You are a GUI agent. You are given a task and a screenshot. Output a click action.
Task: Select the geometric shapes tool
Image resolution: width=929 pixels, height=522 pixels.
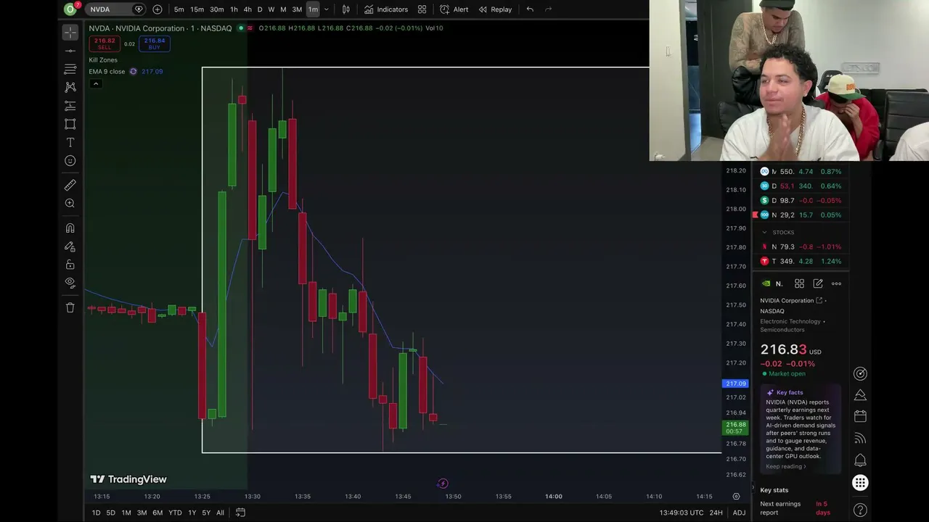(70, 124)
